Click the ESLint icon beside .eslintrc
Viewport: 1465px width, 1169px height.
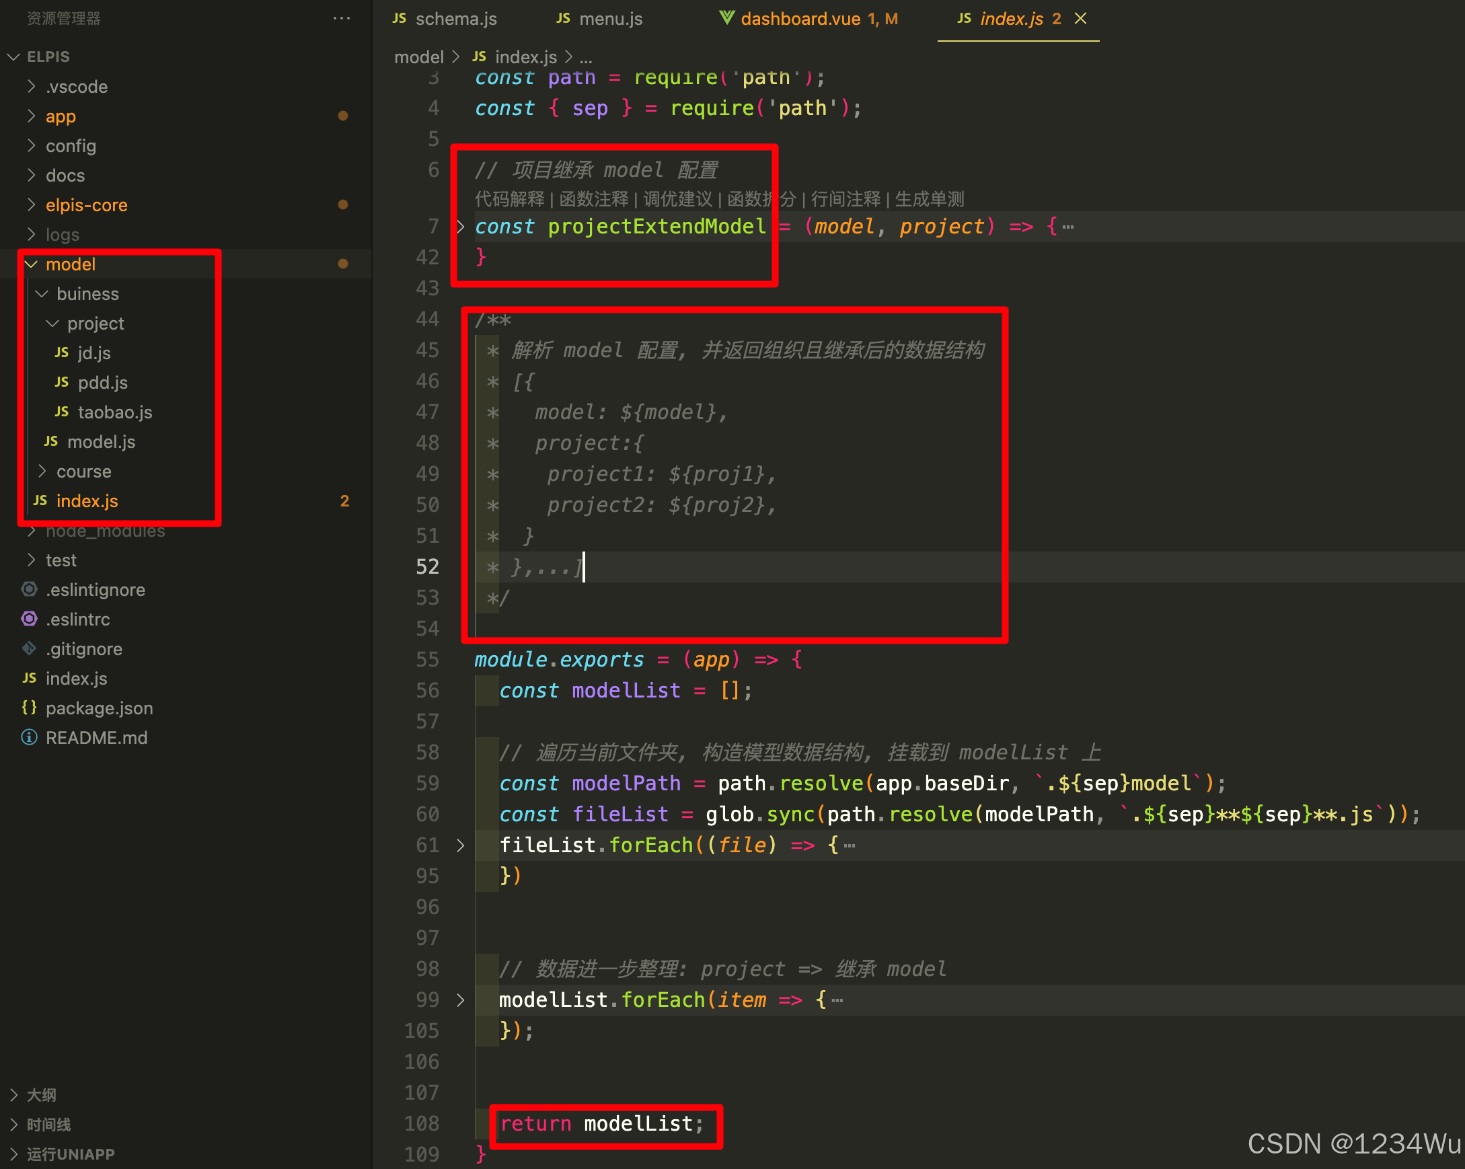pyautogui.click(x=29, y=619)
